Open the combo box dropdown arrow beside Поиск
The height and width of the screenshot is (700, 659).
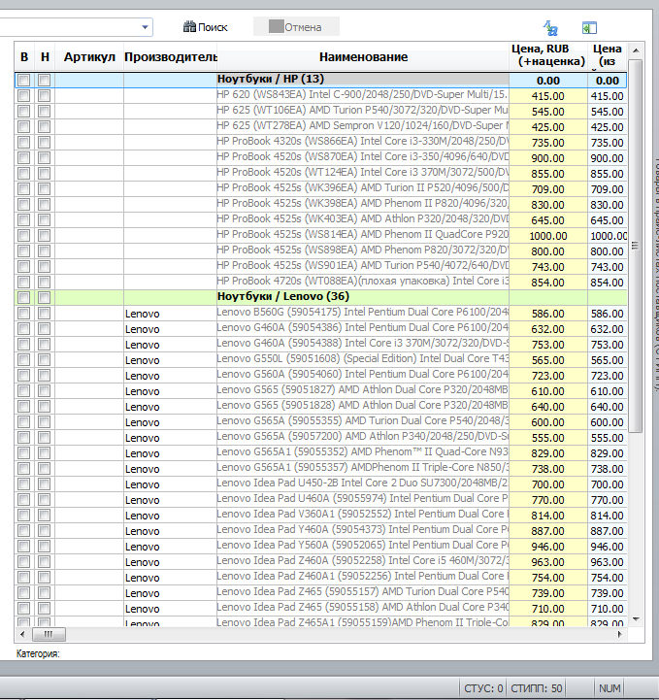(x=145, y=27)
